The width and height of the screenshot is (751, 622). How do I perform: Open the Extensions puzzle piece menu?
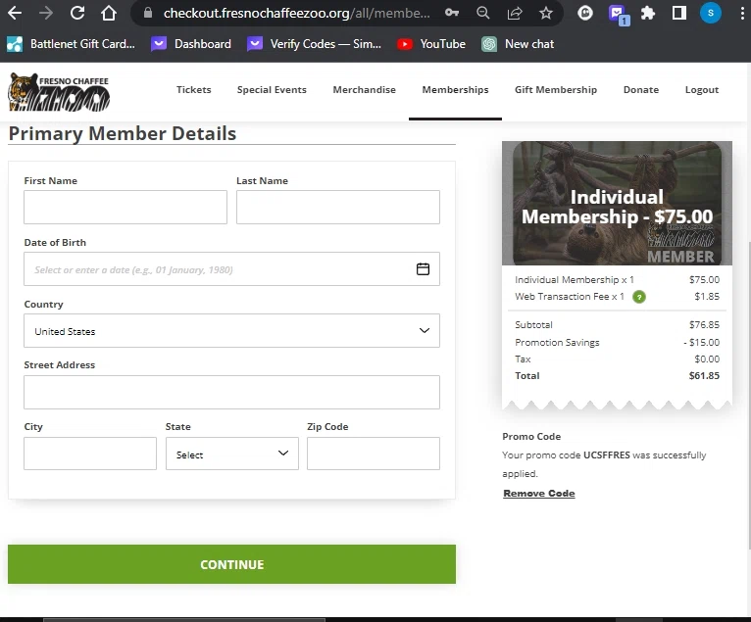click(x=647, y=13)
